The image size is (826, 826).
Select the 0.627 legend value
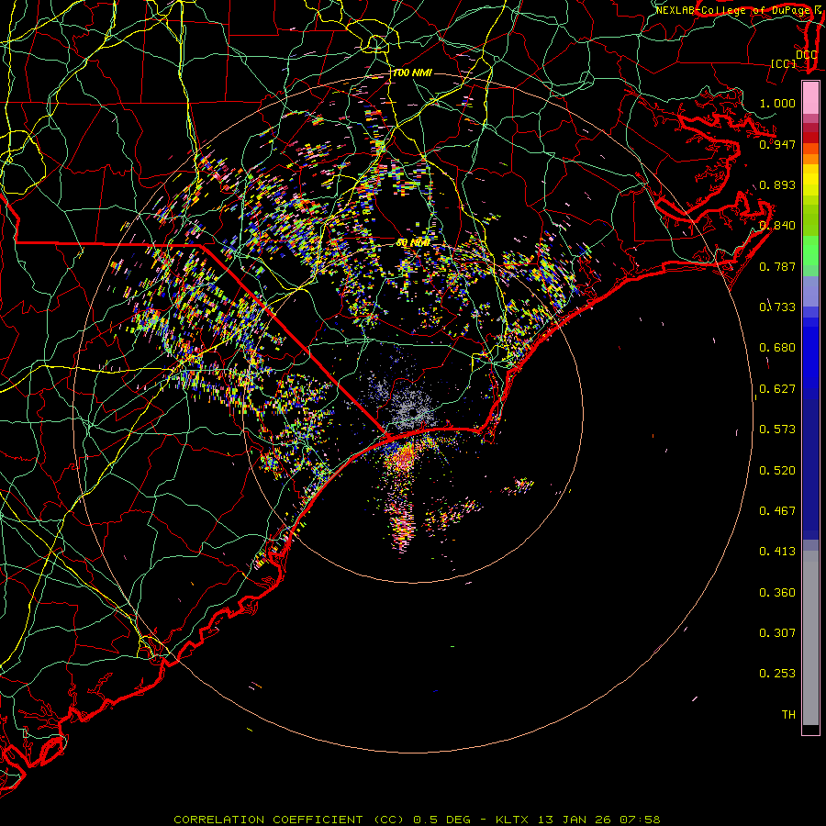pos(777,389)
